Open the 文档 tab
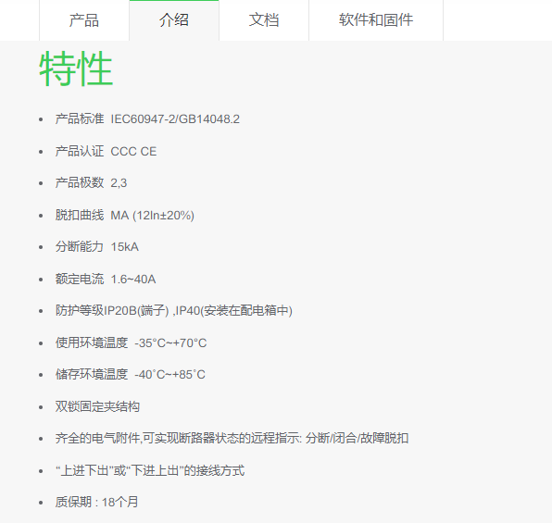552x523 pixels. point(264,20)
